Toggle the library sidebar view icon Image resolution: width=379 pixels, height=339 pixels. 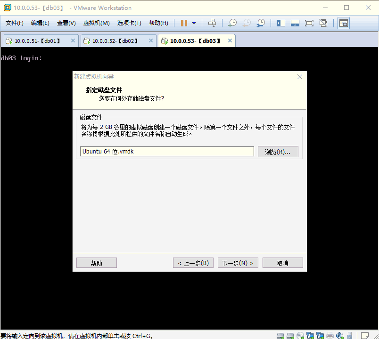tap(281, 23)
